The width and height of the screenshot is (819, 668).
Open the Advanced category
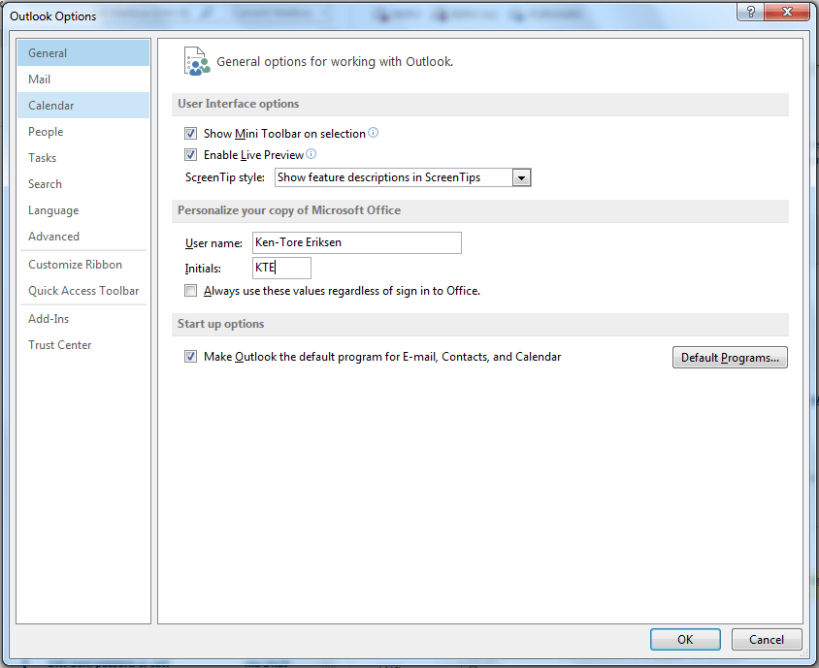point(83,237)
